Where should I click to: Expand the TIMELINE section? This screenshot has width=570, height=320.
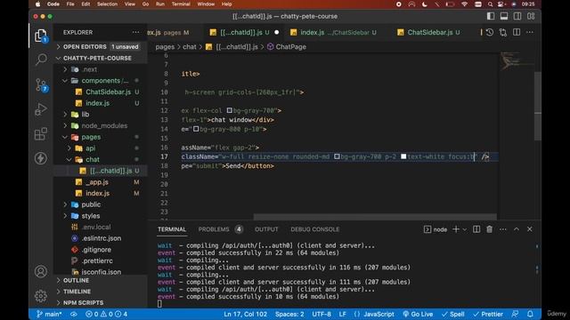click(101, 292)
